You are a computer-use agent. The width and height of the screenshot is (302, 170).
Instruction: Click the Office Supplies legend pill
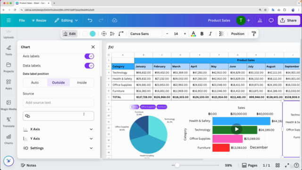tap(148, 107)
